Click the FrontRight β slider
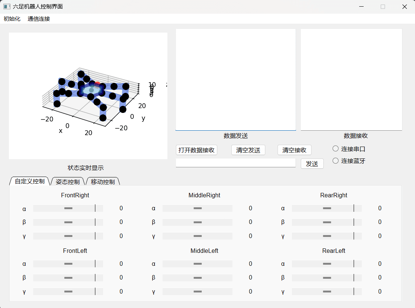Image resolution: width=415 pixels, height=308 pixels. point(68,222)
